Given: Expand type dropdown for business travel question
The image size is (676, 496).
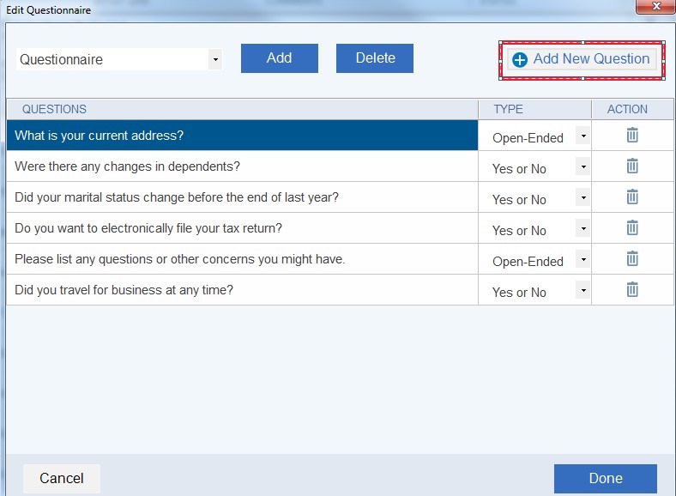Looking at the screenshot, I should pyautogui.click(x=582, y=290).
